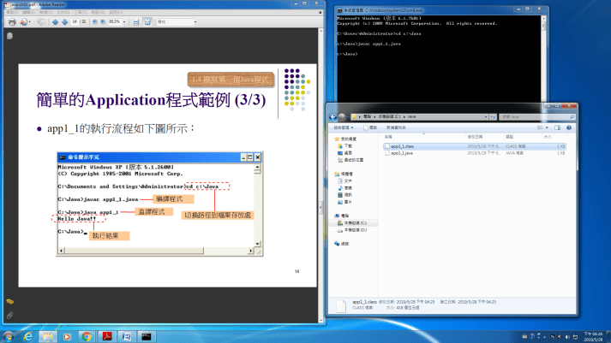
Task: Open the attachments paperclip icon
Action: pyautogui.click(x=9, y=315)
